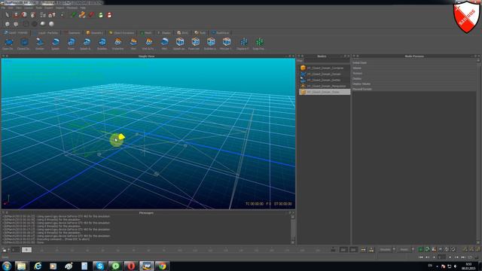
Task: Select the yellow emitter object in the viewport
Action: [x=122, y=136]
